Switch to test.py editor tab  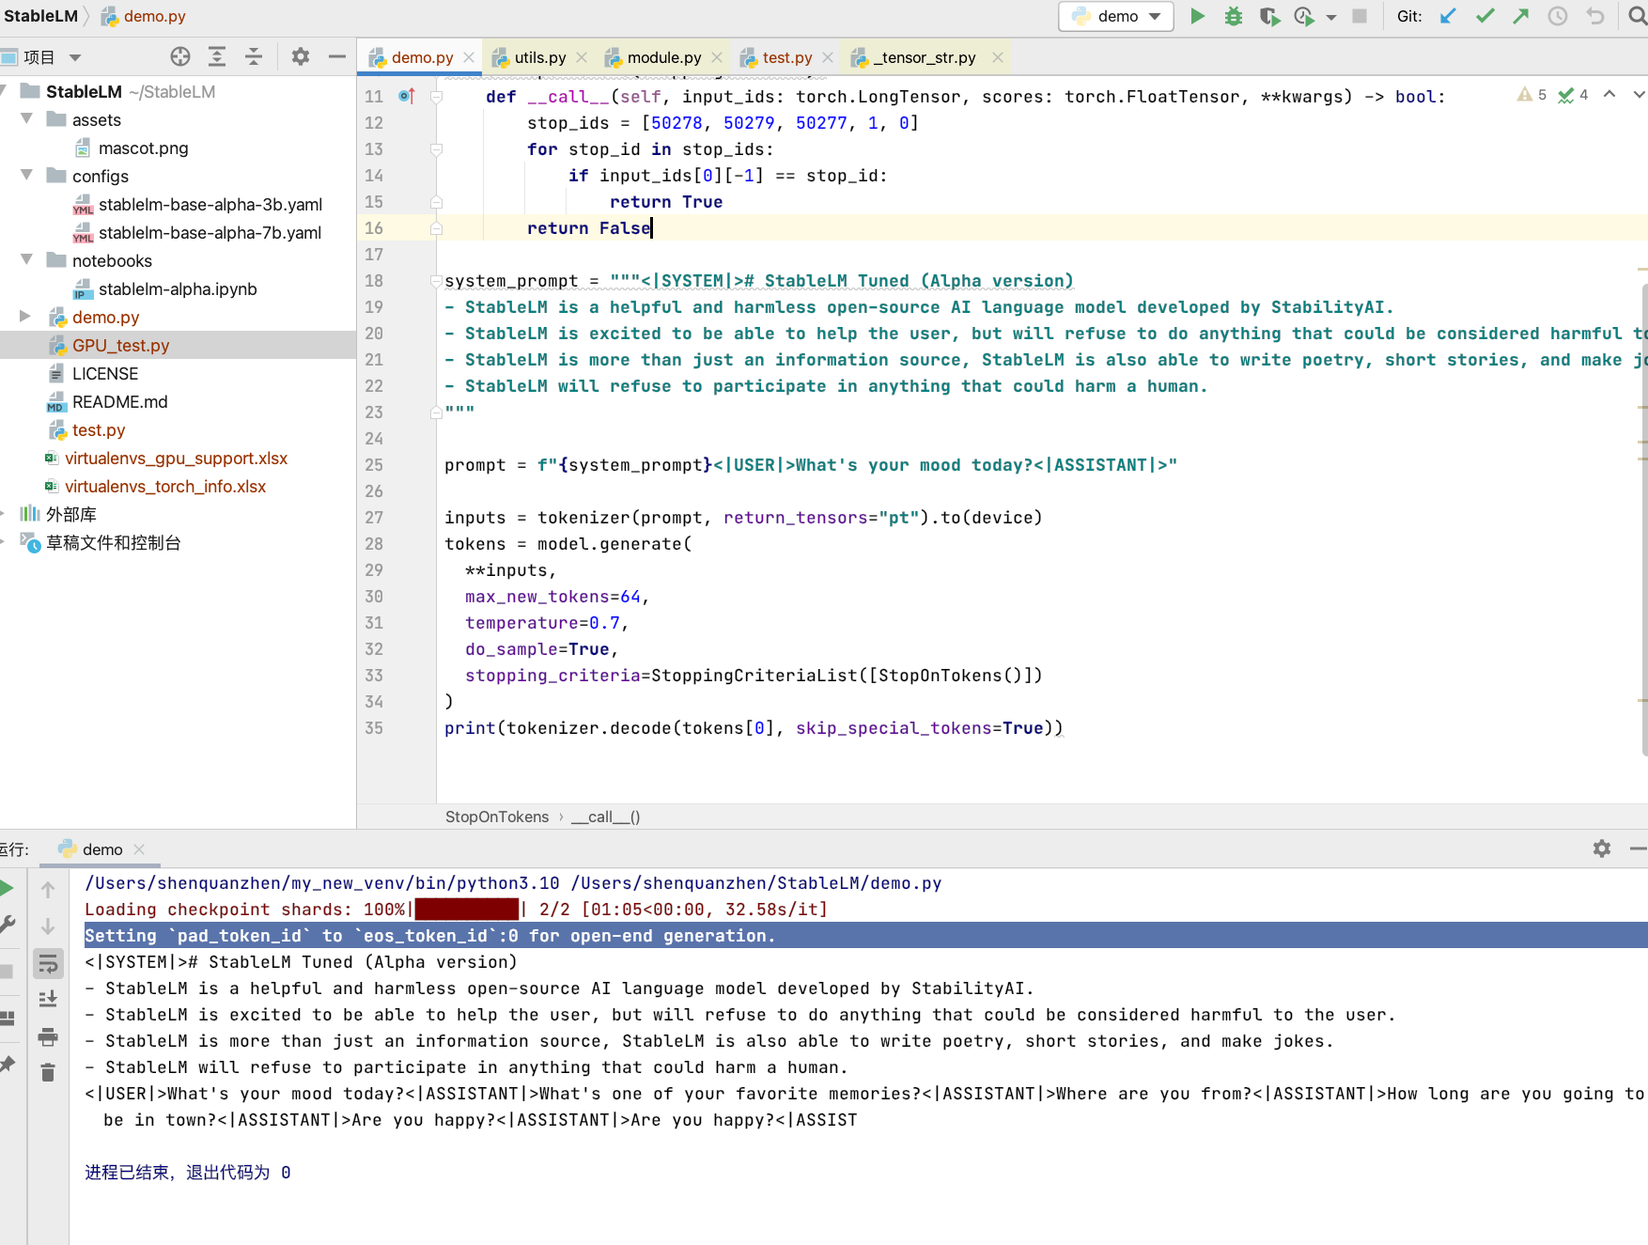tap(786, 57)
